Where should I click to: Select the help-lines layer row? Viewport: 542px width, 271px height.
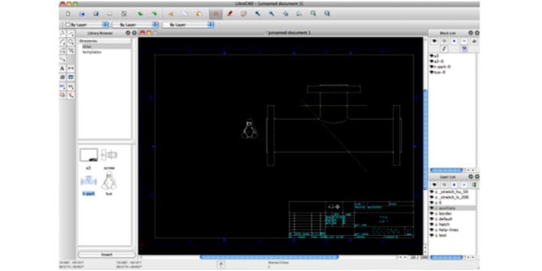click(453, 230)
